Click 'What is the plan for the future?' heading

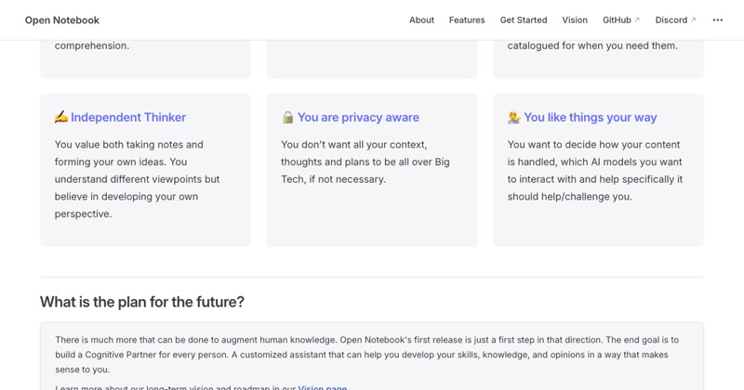(142, 302)
